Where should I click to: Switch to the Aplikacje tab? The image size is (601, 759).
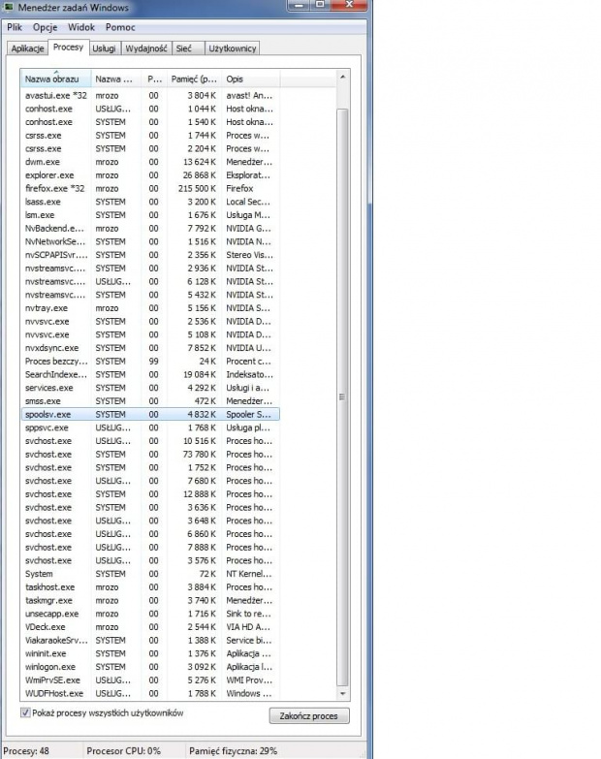click(x=27, y=48)
